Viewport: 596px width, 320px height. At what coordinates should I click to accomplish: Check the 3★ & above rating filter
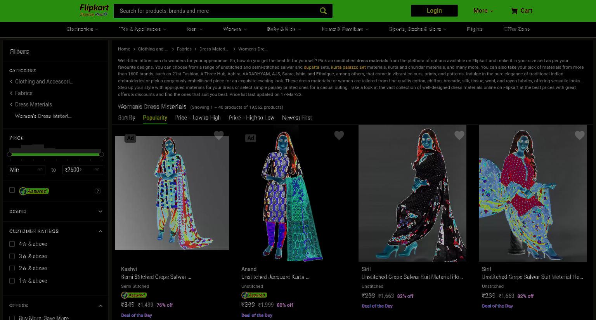(12, 256)
